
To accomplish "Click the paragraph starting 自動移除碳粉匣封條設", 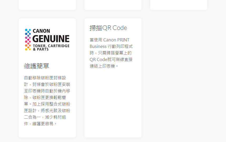I will 47,101.
